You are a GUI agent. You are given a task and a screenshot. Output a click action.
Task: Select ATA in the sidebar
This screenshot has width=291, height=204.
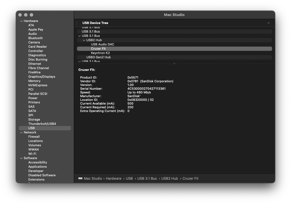click(x=31, y=25)
